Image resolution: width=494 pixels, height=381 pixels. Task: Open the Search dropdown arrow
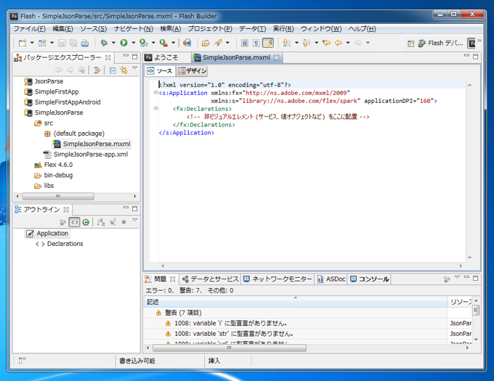227,43
